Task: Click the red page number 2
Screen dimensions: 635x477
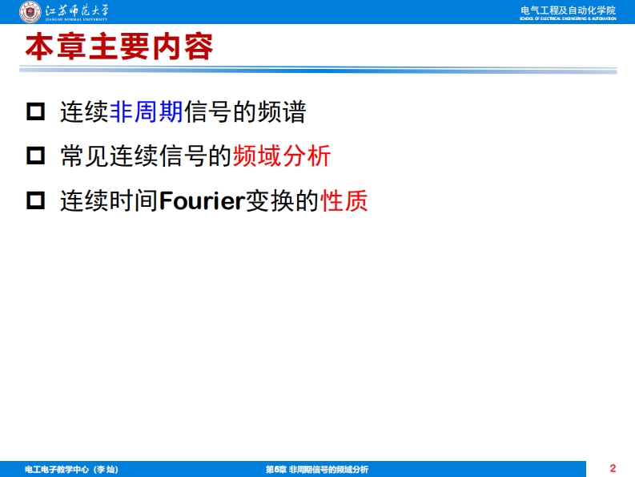Action: [613, 468]
